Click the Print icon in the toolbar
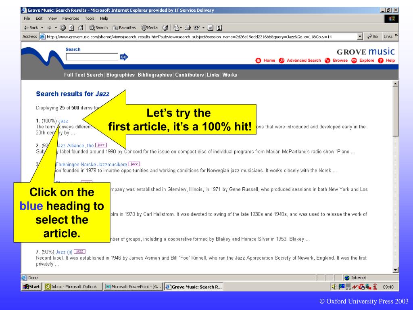Viewport: 413px width, 310px height. [188, 28]
